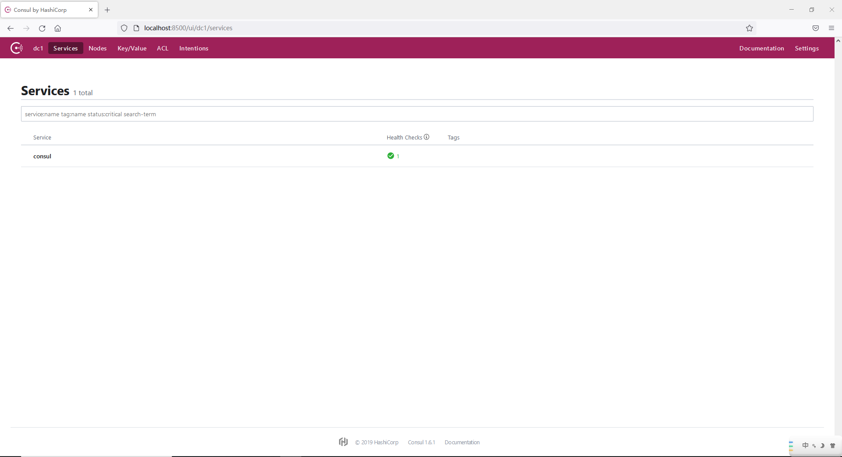
Task: Open the Nodes tab
Action: coord(97,48)
